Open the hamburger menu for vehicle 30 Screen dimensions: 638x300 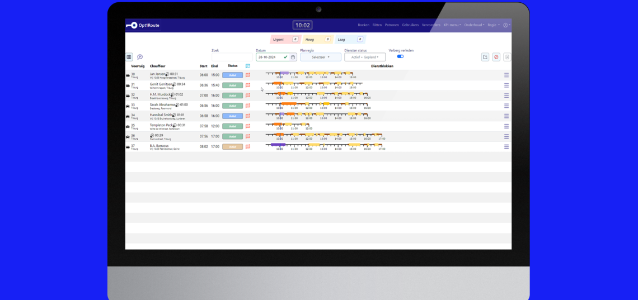506,75
